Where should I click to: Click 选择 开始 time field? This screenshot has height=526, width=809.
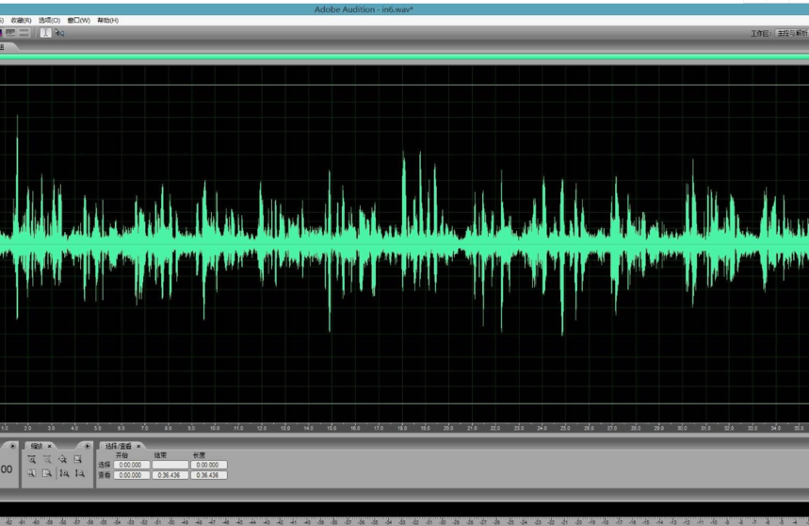coord(132,465)
